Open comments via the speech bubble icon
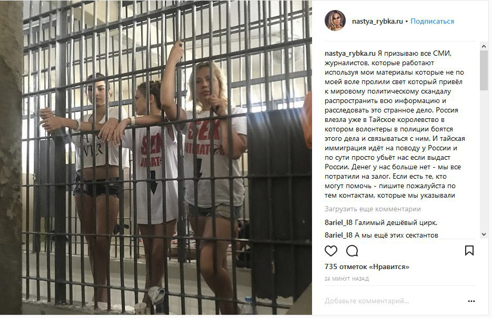 click(x=352, y=251)
